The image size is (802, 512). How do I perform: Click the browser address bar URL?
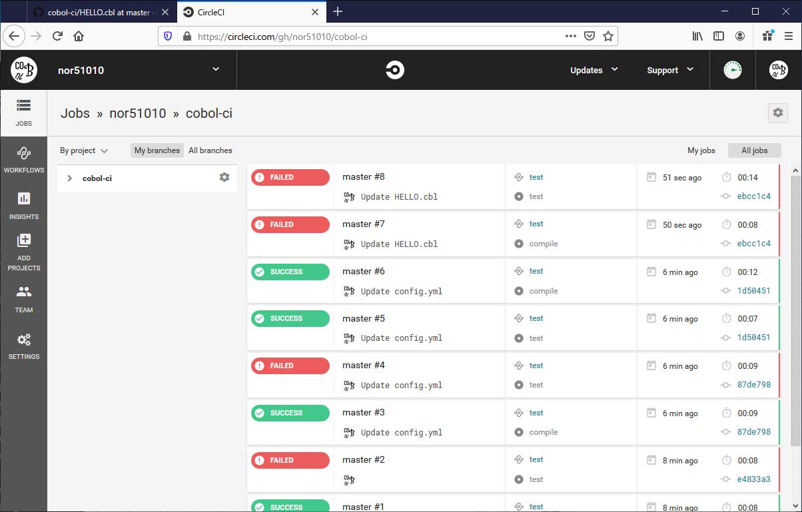point(282,37)
